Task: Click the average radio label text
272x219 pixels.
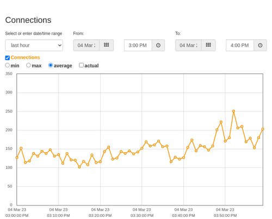Action: click(63, 66)
